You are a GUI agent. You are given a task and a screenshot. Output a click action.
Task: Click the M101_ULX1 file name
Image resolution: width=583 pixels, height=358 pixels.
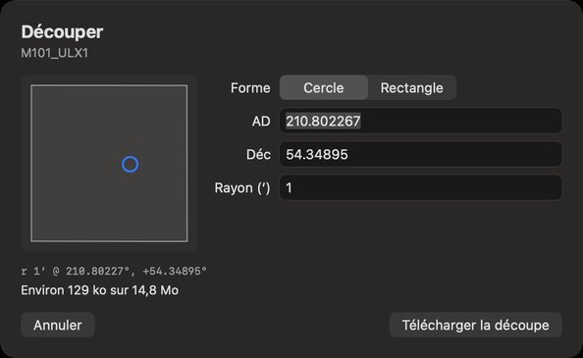pos(55,53)
